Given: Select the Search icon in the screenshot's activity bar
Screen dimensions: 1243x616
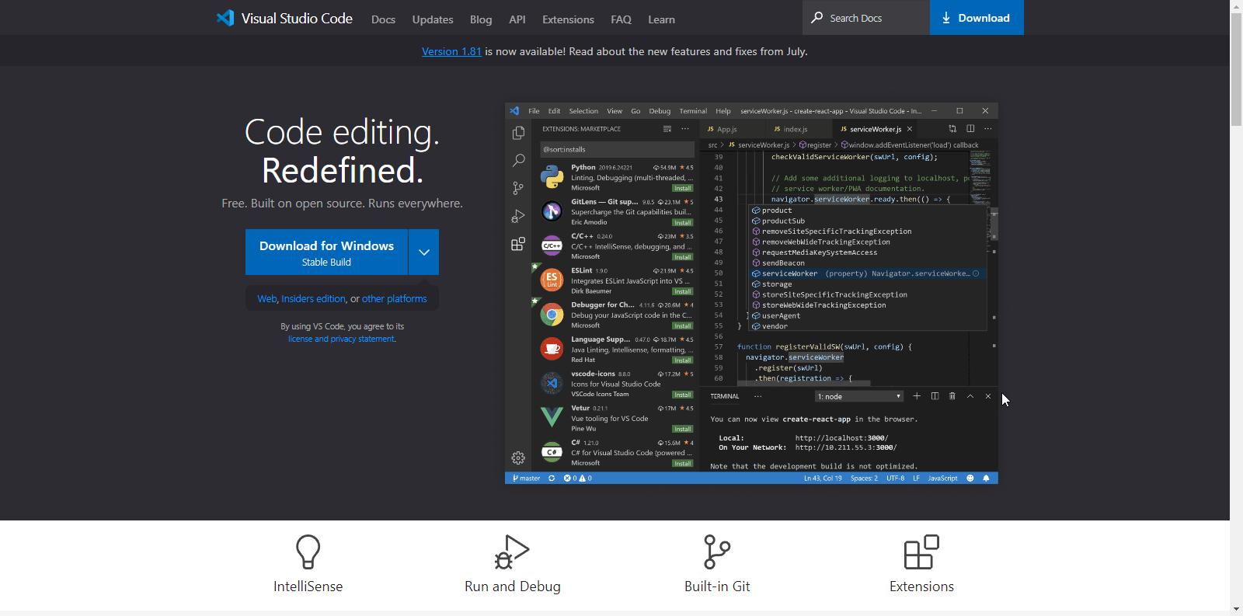Looking at the screenshot, I should coord(518,161).
